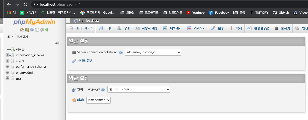This screenshot has width=308, height=120.
Task: Click the new database cylinder icon
Action: coord(13,49)
